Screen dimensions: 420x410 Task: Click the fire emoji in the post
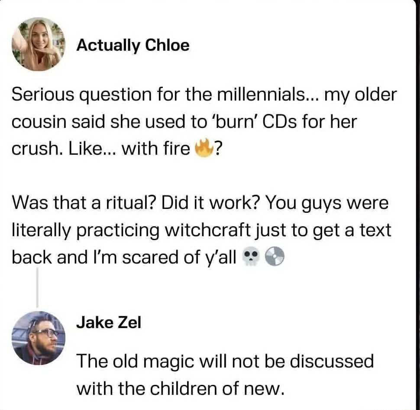[x=203, y=149]
